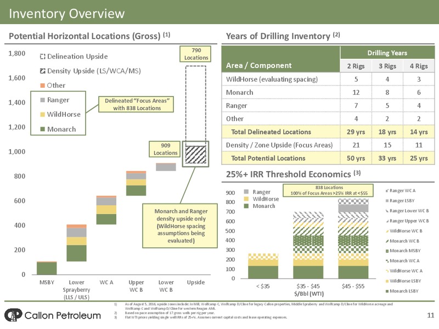
Task: Click the Other orange legend swatch
Action: click(x=43, y=86)
